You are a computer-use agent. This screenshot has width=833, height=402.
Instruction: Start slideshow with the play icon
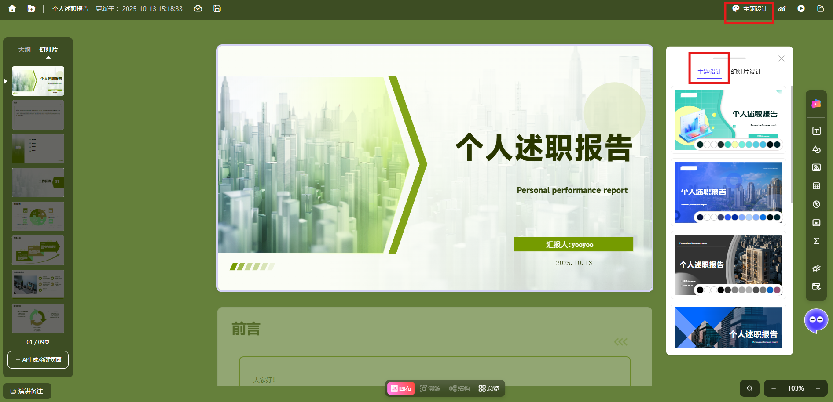point(801,9)
